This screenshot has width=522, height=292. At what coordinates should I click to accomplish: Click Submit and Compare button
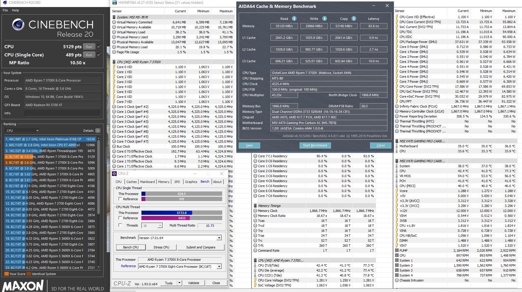[201, 247]
